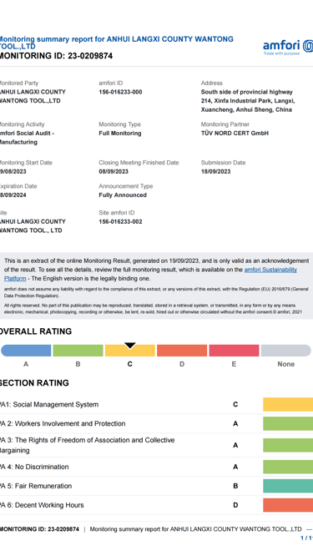Click rating letter 'D' for Decent Working Hours
This screenshot has height=551, width=313.
click(235, 505)
